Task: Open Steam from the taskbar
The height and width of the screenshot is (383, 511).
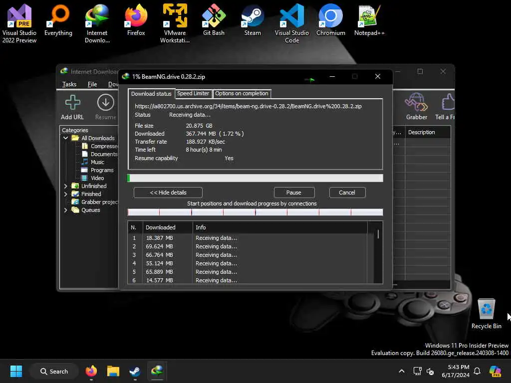Action: click(x=135, y=371)
